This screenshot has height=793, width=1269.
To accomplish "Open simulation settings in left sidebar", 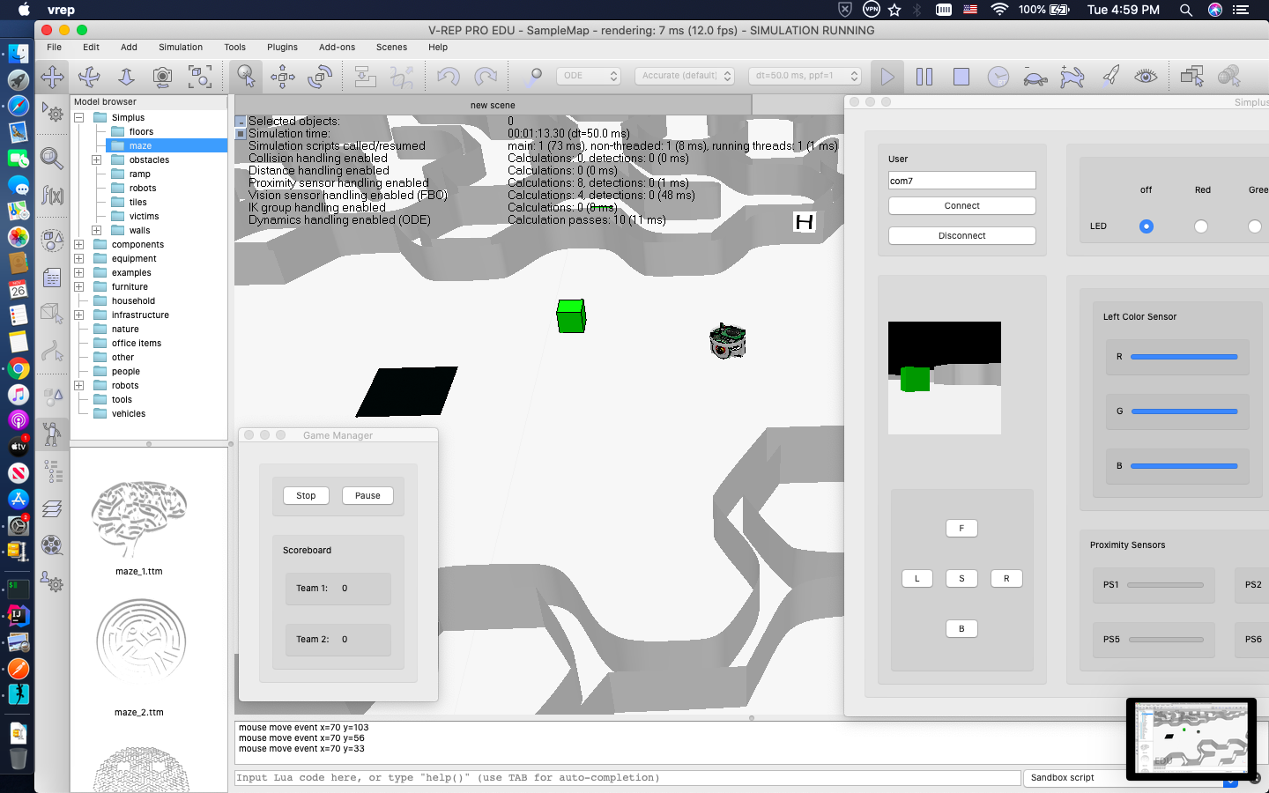I will (52, 112).
